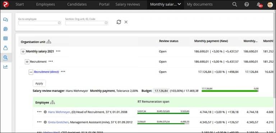Collapse the Recruitment (direct) node
Viewport: 276px width, 133px height.
31,72
